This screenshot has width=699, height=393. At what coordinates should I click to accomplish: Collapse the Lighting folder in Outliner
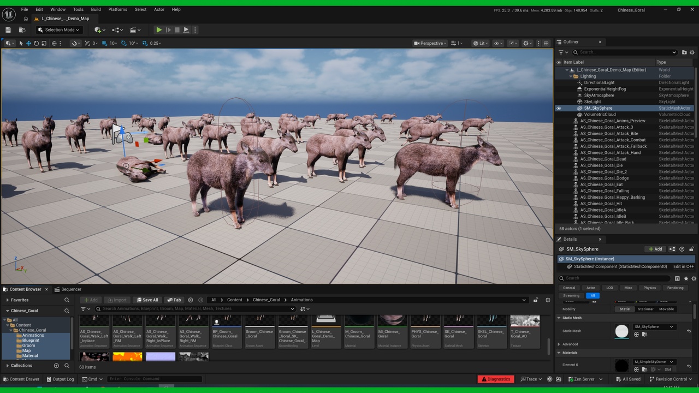[571, 76]
